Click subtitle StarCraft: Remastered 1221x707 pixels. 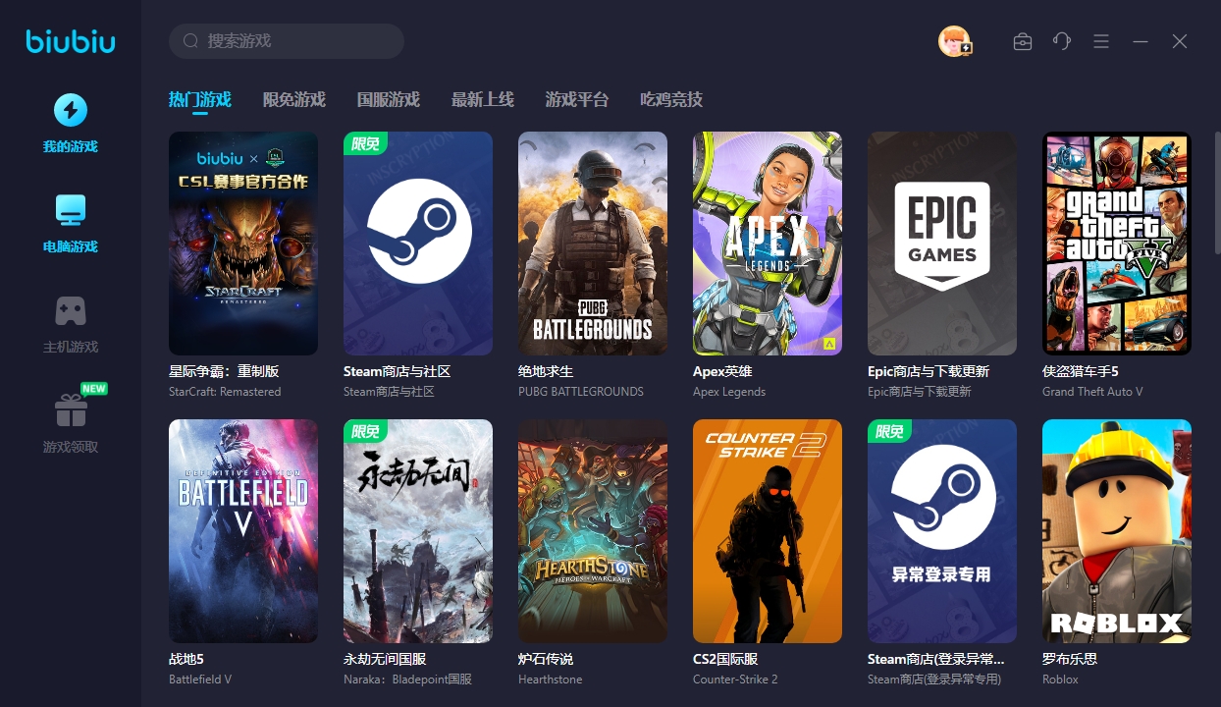click(225, 392)
